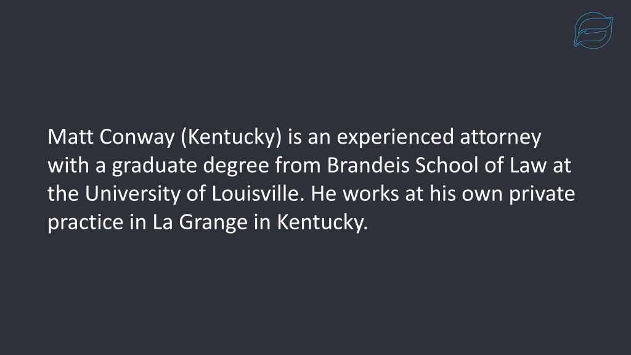631x355 pixels.
Task: Click the word "practice" on last line
Action: click(85, 222)
